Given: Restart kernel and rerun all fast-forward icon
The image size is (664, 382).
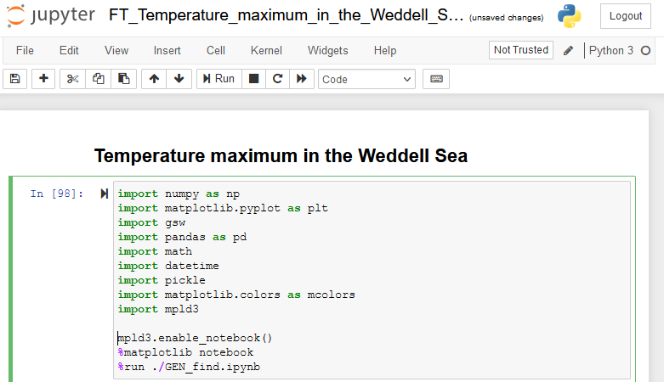Looking at the screenshot, I should coord(302,79).
